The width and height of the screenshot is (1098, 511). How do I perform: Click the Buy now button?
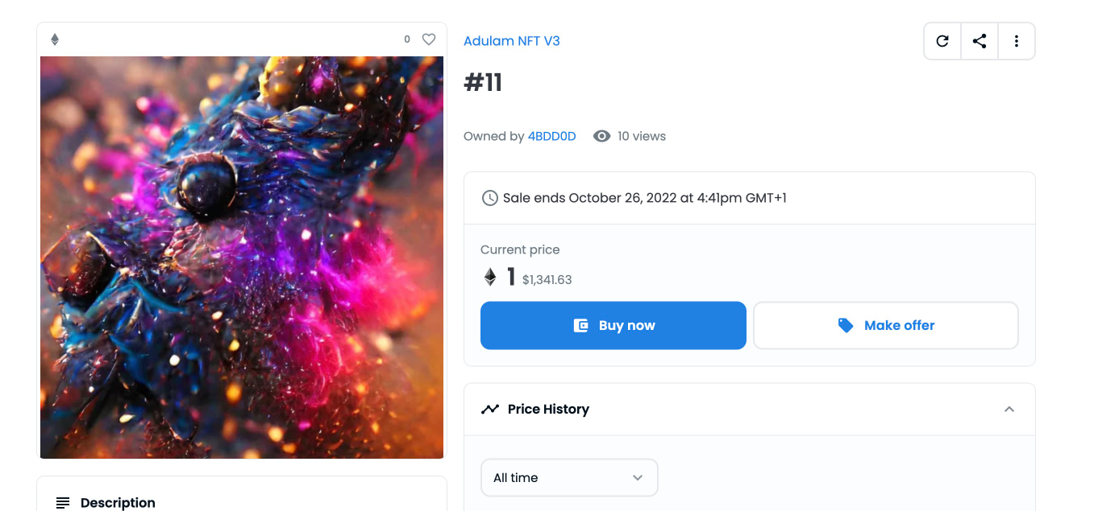613,325
